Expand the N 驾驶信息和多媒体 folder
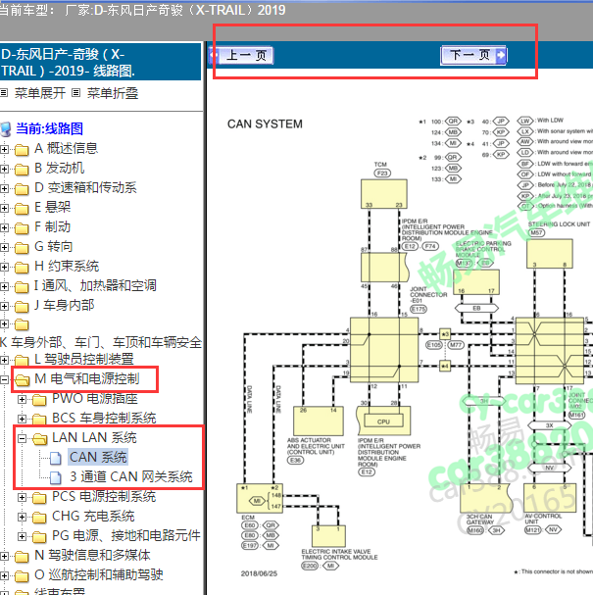Screen dimensions: 593x595 click(4, 557)
